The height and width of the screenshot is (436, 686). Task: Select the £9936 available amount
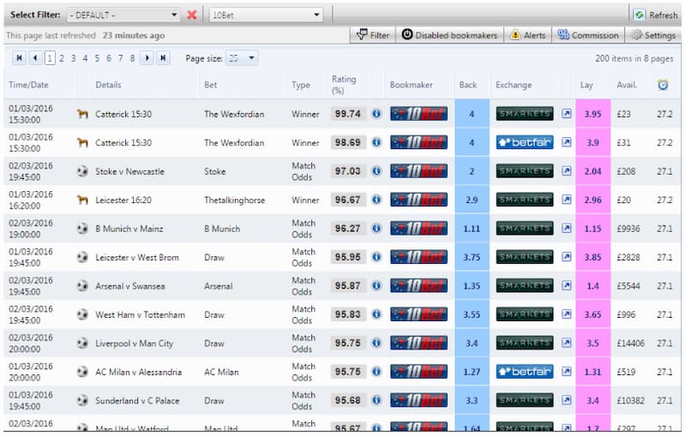coord(629,229)
